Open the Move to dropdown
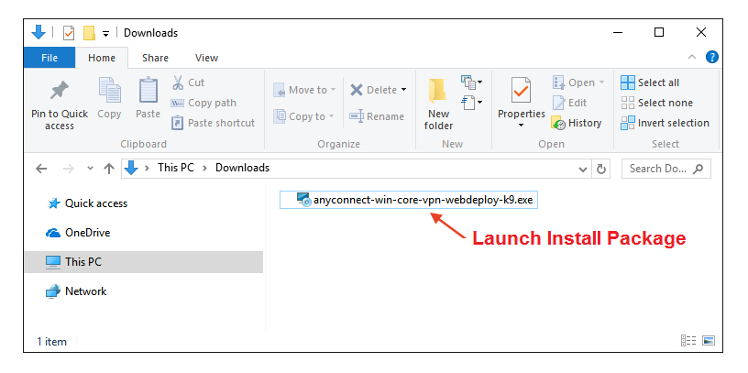This screenshot has width=748, height=373. tap(304, 90)
